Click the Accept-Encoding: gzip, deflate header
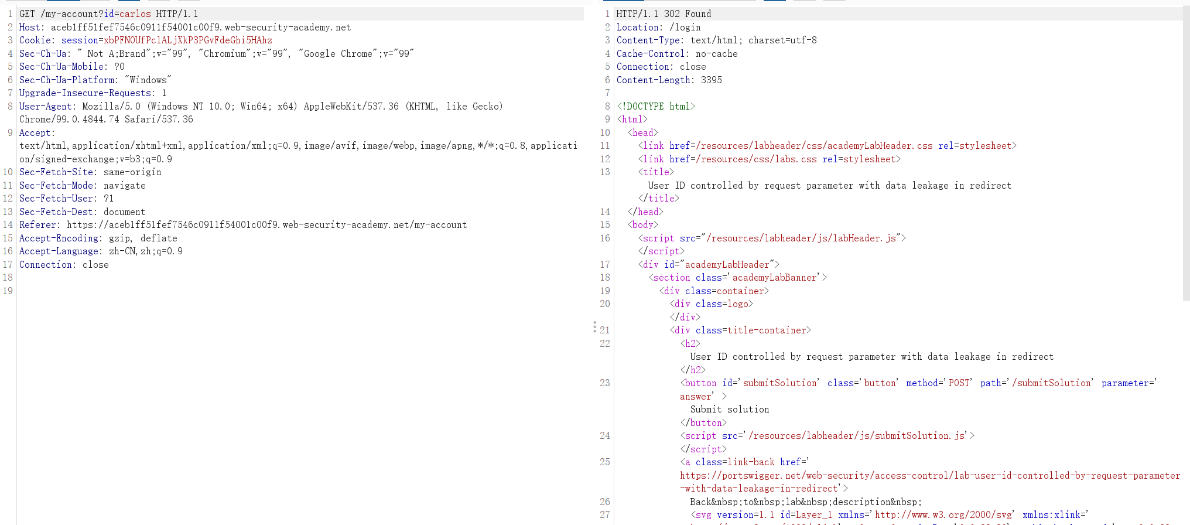 click(x=98, y=238)
